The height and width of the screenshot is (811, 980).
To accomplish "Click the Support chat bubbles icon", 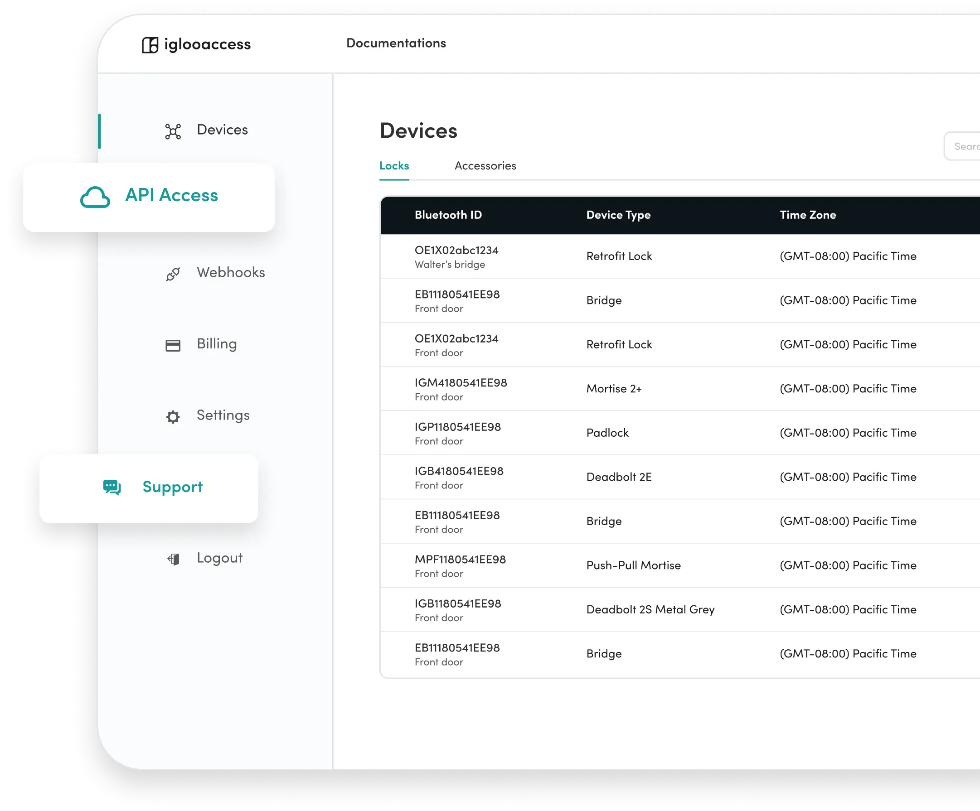I will (x=112, y=488).
